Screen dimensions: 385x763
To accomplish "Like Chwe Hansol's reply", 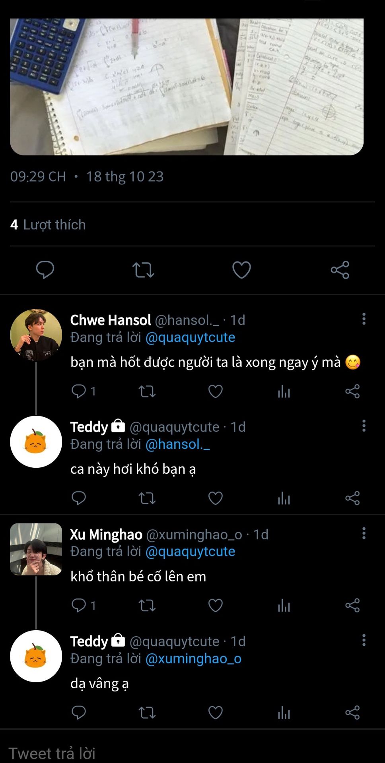I will tap(216, 391).
